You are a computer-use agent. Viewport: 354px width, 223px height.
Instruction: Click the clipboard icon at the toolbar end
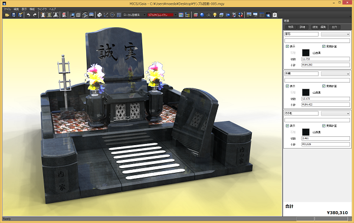275,15
